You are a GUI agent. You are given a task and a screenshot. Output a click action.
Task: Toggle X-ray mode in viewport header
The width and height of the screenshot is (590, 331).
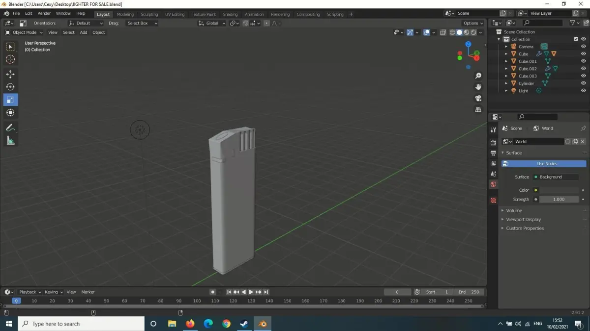coord(443,32)
